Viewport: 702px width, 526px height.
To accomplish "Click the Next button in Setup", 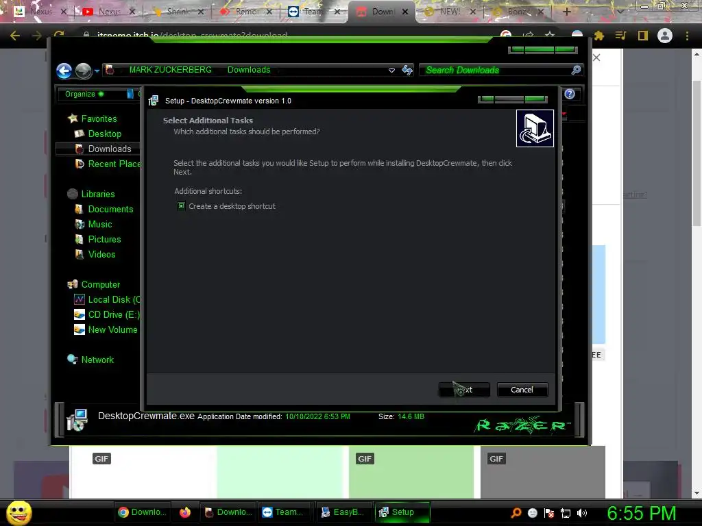I will pos(464,390).
